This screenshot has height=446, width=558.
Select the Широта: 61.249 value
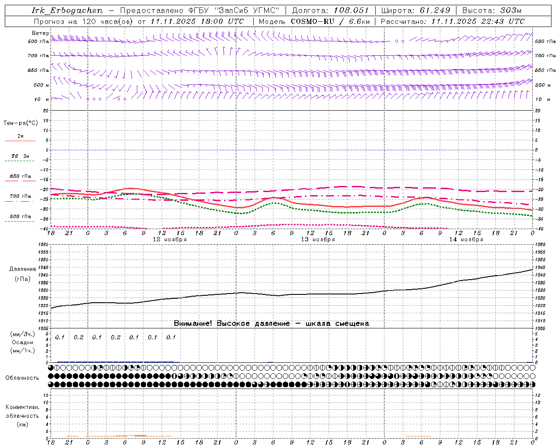click(x=415, y=10)
